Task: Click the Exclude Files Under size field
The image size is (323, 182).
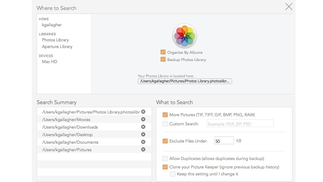Action: pos(224,141)
